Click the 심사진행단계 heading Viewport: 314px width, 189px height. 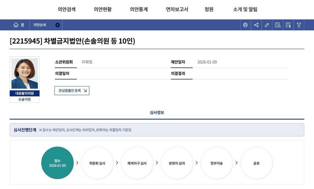(x=25, y=130)
